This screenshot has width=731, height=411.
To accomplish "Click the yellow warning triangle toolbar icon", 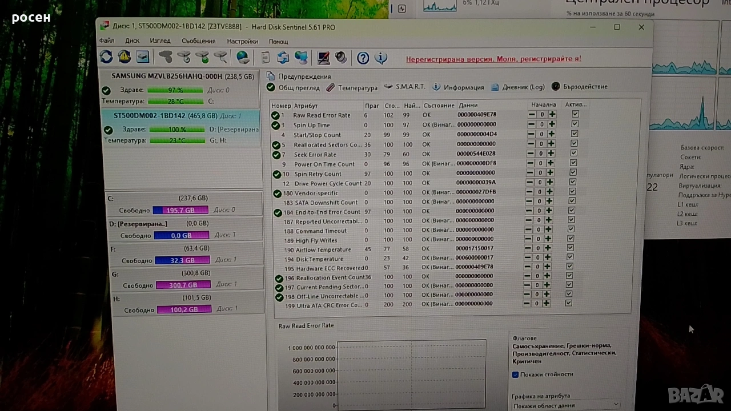I will pyautogui.click(x=124, y=57).
